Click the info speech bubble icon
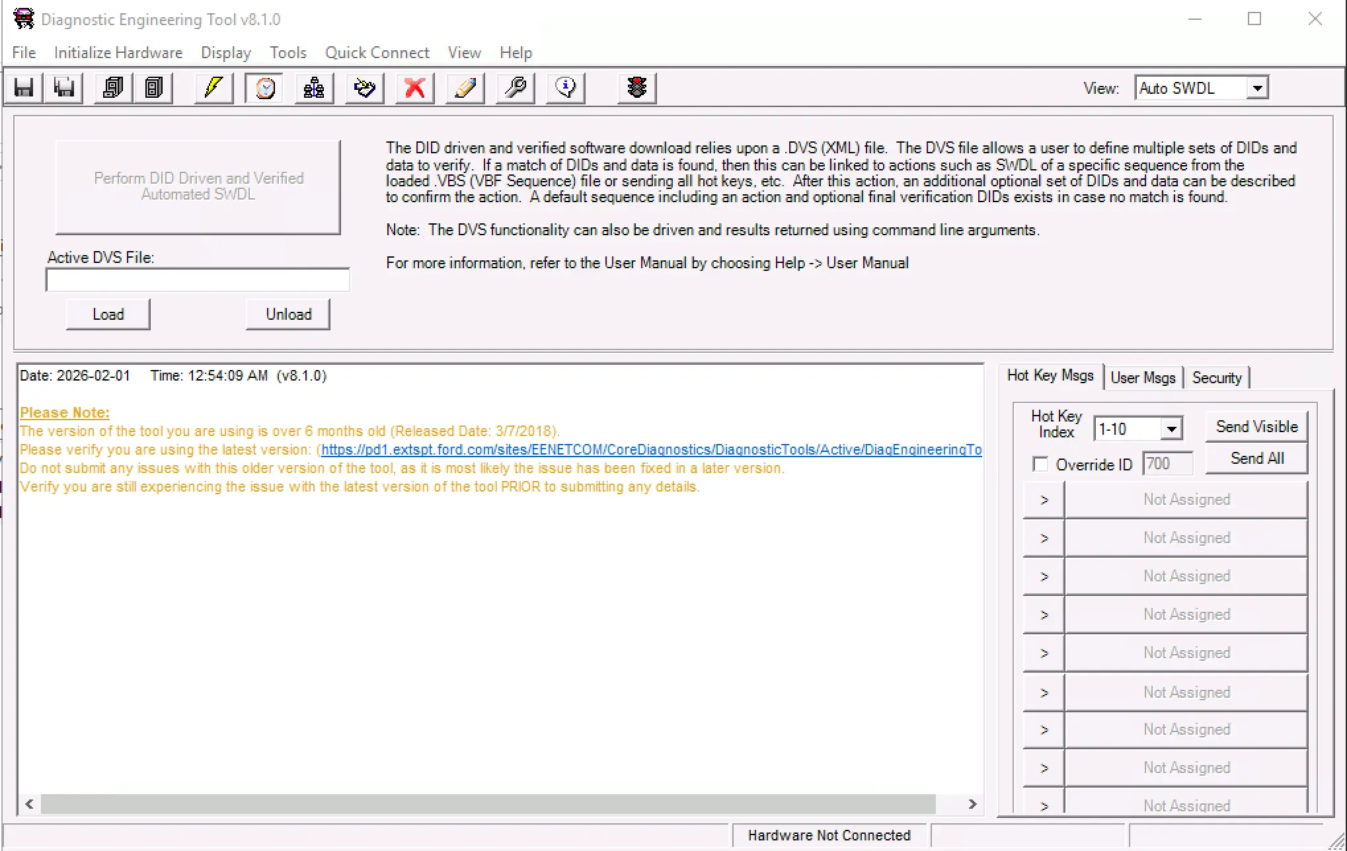This screenshot has width=1347, height=851. coord(566,88)
